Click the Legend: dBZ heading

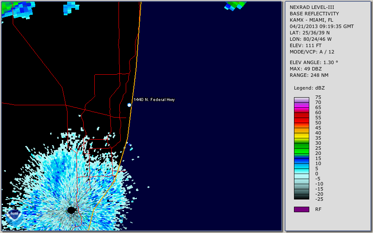(x=309, y=88)
